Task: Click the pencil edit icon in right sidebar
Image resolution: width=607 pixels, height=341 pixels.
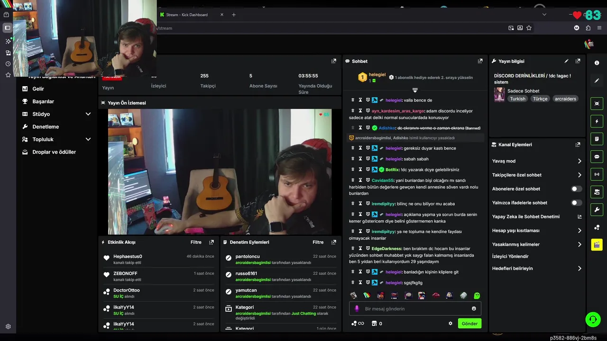Action: coord(597,81)
